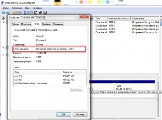Click the Емкость column header in the list
The image size is (162, 120).
coord(74,72)
